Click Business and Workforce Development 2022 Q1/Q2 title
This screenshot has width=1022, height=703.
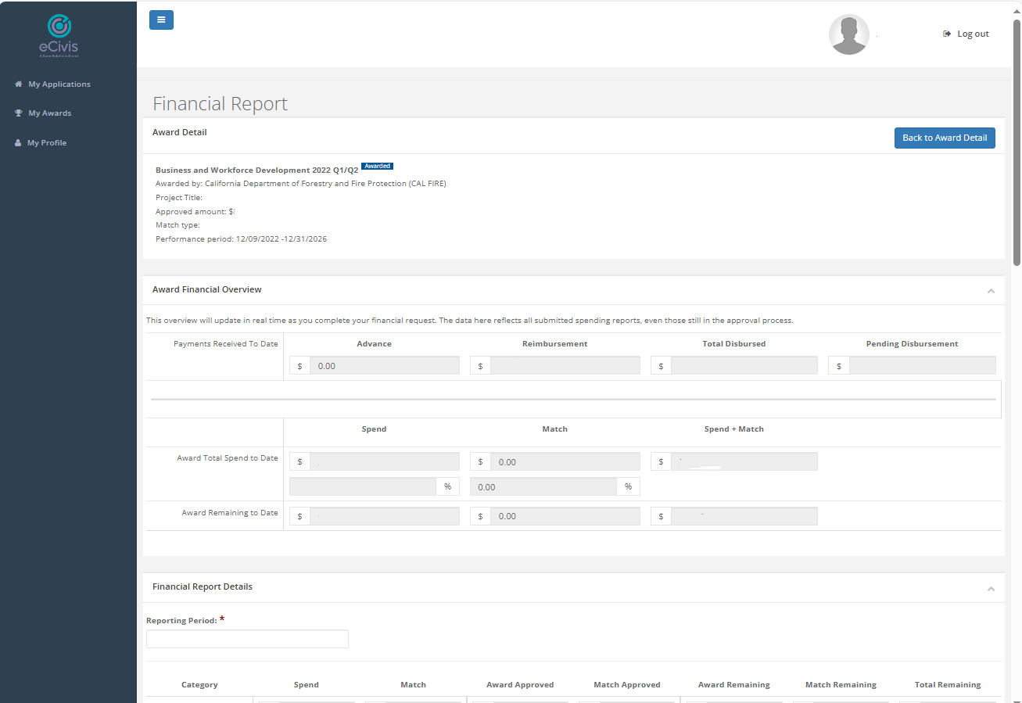(256, 170)
